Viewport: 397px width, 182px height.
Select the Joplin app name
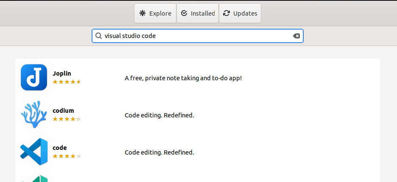tap(62, 73)
